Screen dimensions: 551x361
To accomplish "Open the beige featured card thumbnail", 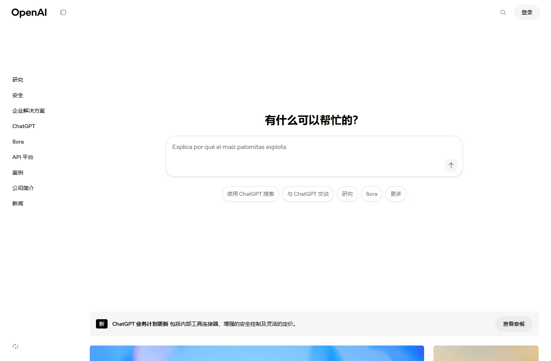I will coord(486,353).
